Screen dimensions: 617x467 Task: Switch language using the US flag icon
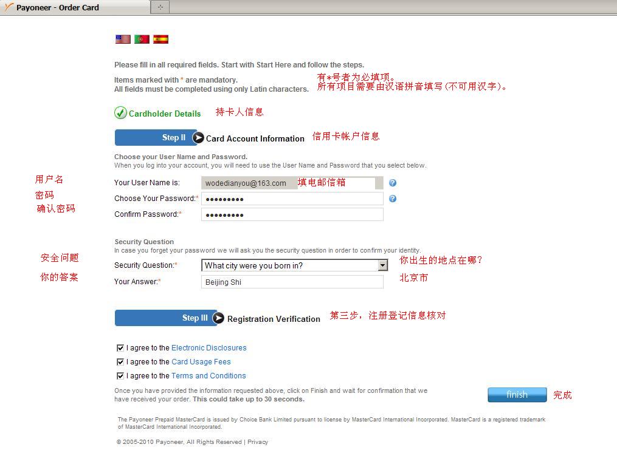[123, 39]
